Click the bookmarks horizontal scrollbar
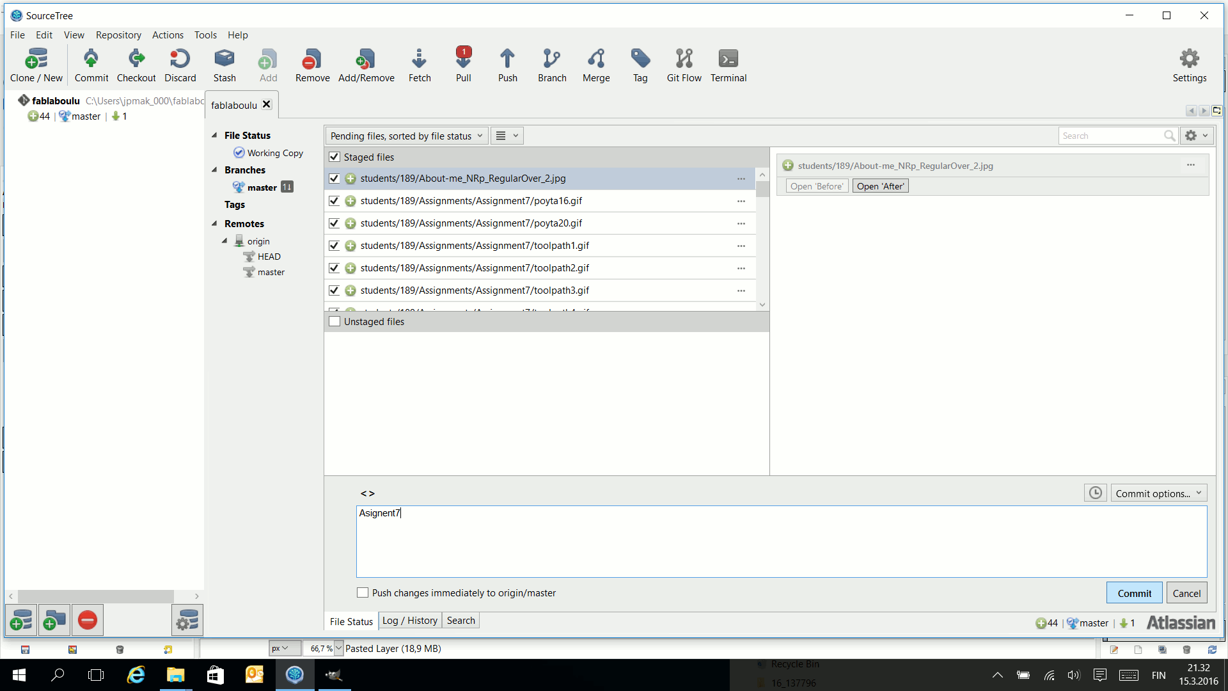Viewport: 1228px width, 691px height. [x=96, y=596]
